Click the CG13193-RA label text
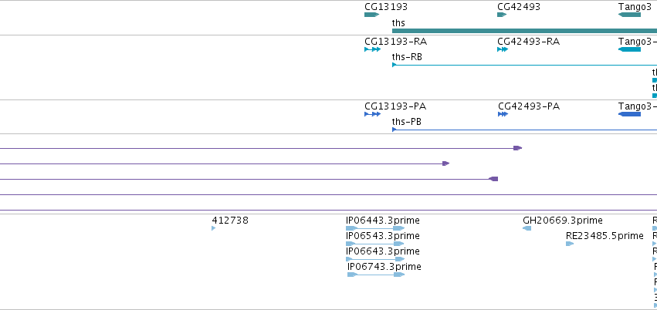 395,42
